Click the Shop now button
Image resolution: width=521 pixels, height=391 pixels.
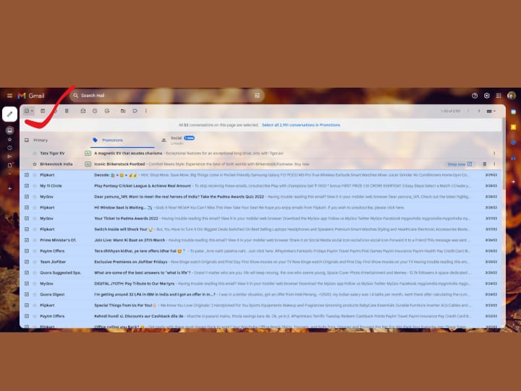(x=459, y=164)
